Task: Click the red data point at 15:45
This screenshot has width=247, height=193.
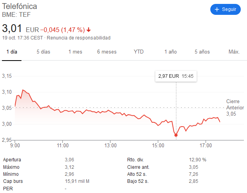Action: (x=176, y=135)
